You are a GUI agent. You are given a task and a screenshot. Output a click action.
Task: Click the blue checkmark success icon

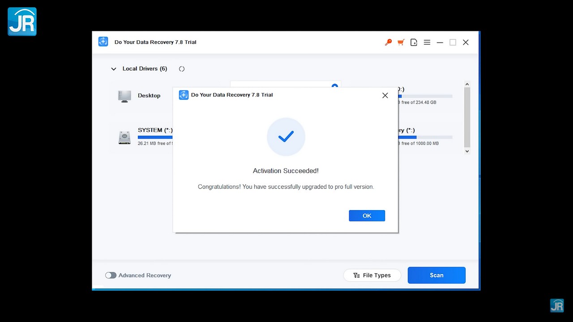286,137
